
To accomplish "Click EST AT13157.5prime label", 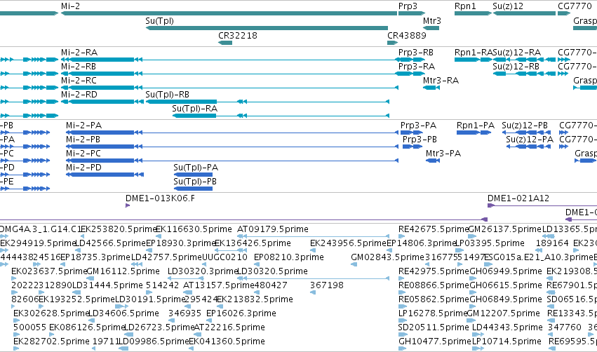I will [218, 285].
